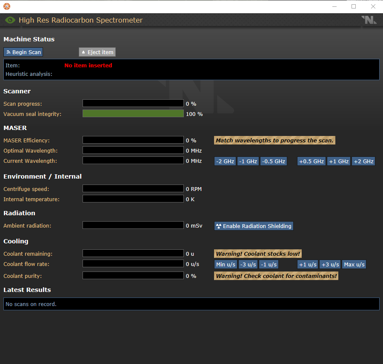Click the Coolant purity bar
Screen dimensions: 383x364
(x=133, y=275)
